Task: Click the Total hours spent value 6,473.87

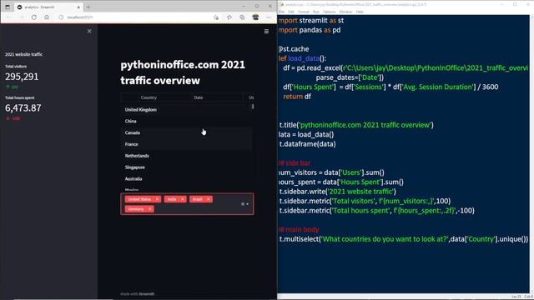Action: point(23,108)
